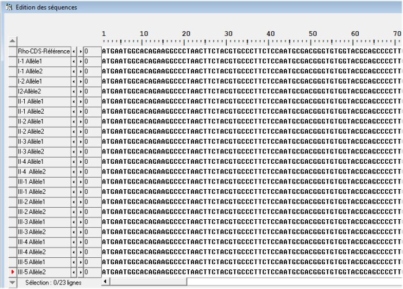Image resolution: width=403 pixels, height=289 pixels.
Task: Select the II-3 Allèle2 row label
Action: pos(44,152)
